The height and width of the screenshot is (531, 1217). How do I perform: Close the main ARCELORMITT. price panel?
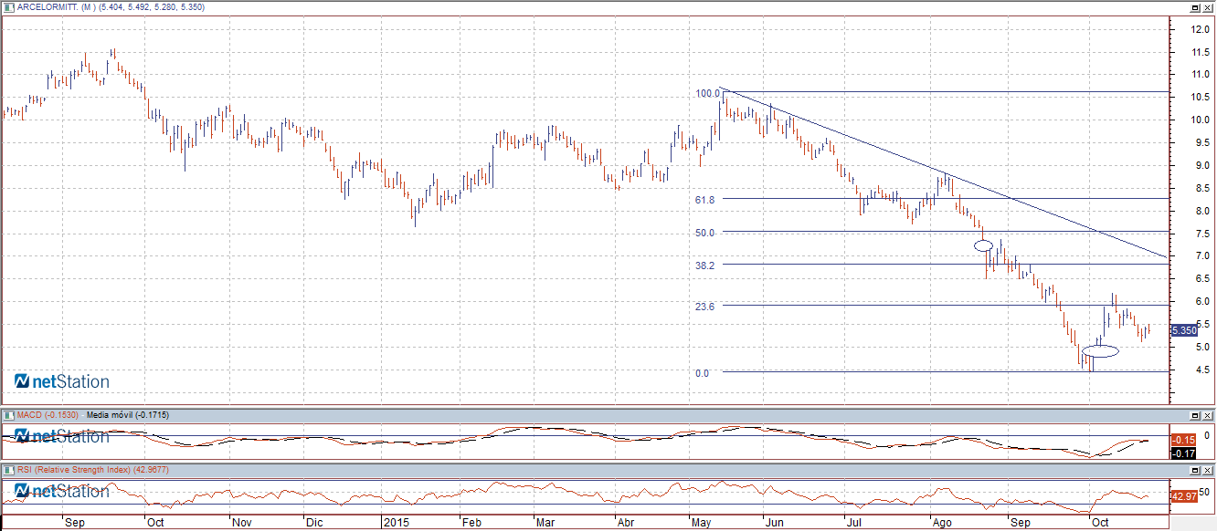click(x=1208, y=7)
